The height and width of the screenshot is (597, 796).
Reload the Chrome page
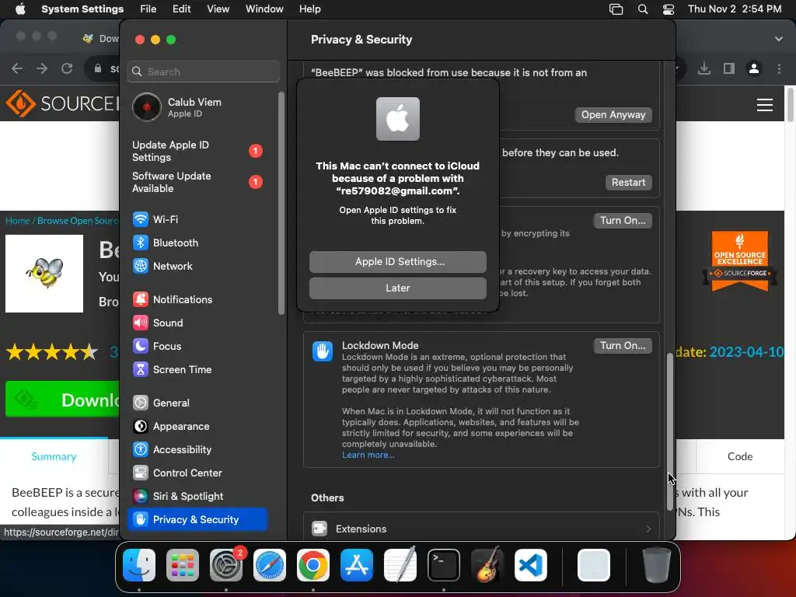pos(67,68)
